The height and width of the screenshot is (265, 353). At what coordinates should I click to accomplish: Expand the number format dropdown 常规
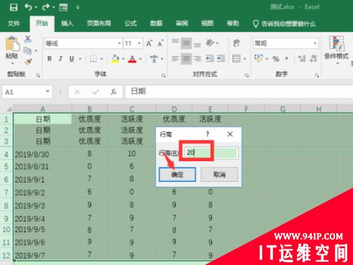click(315, 43)
